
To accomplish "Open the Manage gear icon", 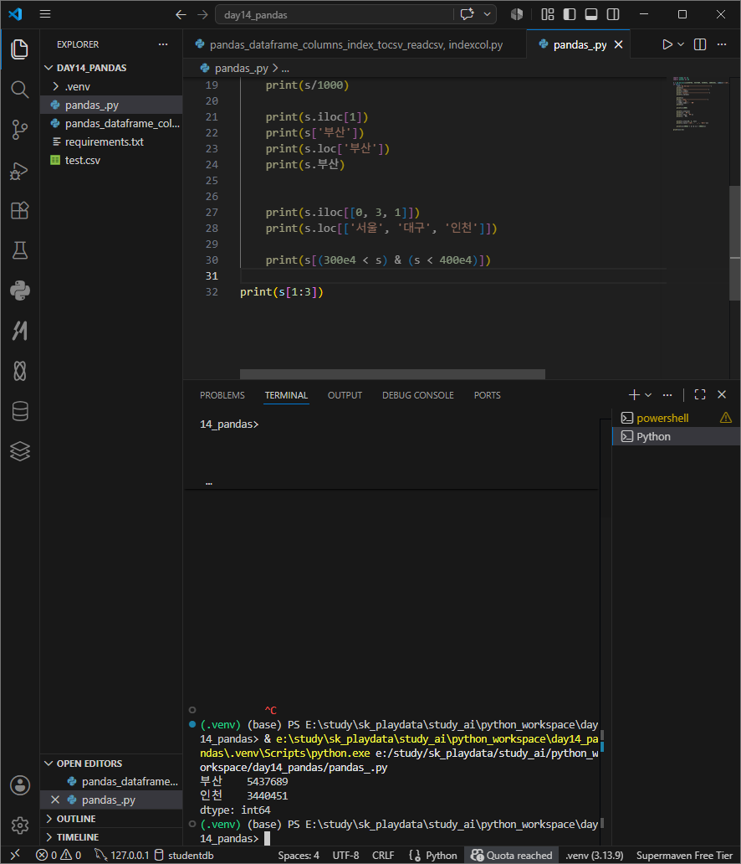I will pyautogui.click(x=20, y=825).
